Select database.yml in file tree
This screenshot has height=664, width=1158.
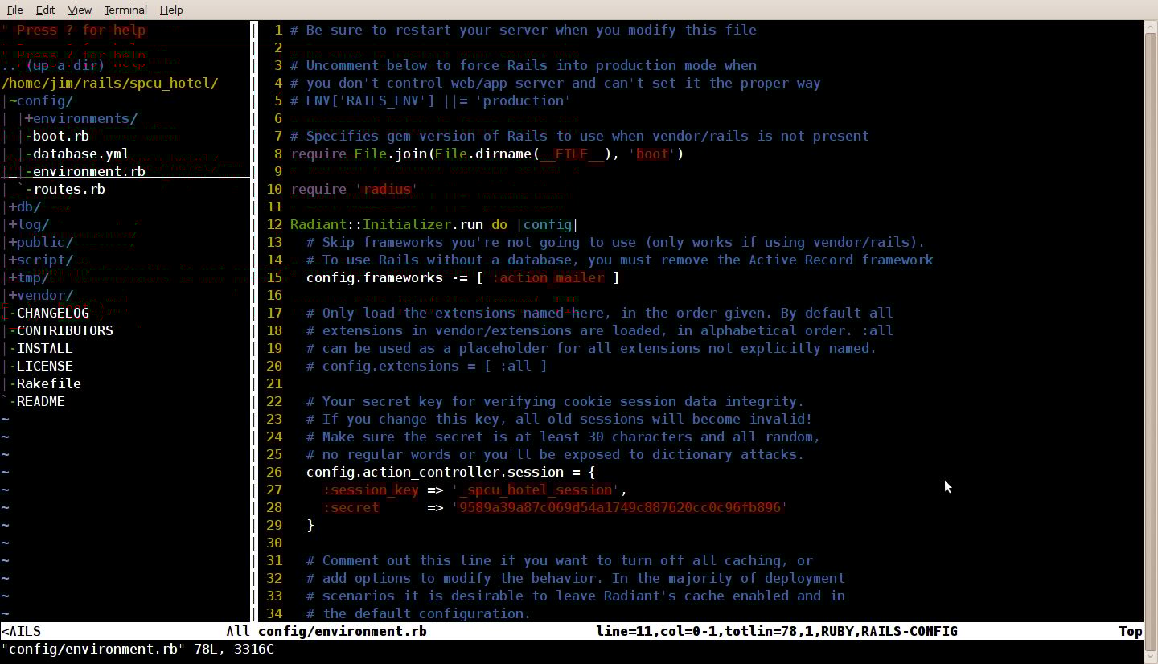pyautogui.click(x=80, y=154)
